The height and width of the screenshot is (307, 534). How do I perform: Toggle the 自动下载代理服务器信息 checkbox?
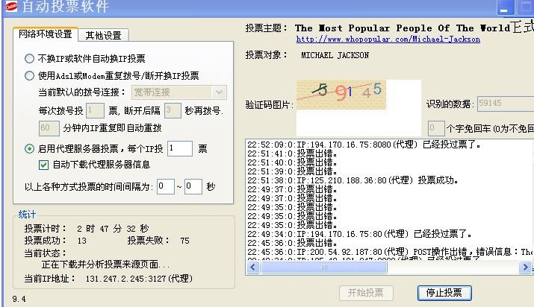(x=43, y=165)
